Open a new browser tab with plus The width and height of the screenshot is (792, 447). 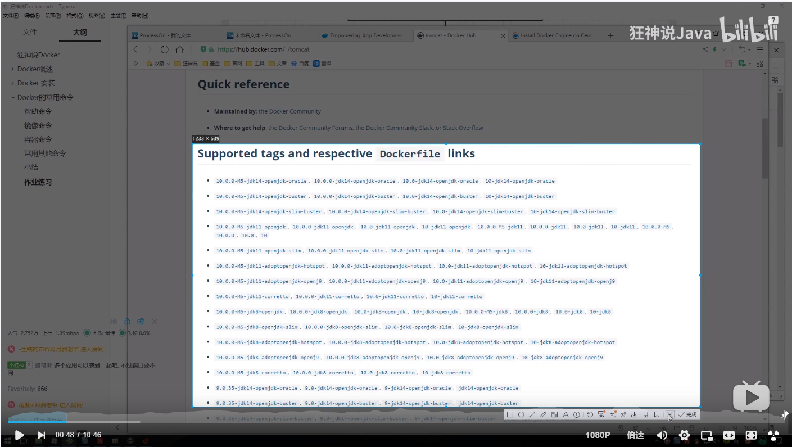(x=611, y=35)
